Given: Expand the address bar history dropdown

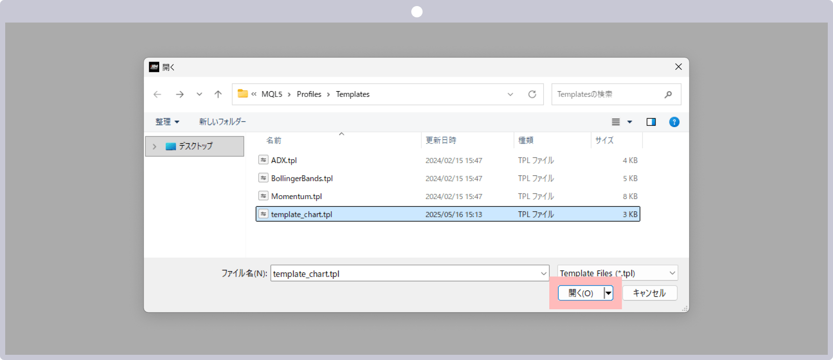Looking at the screenshot, I should 510,94.
